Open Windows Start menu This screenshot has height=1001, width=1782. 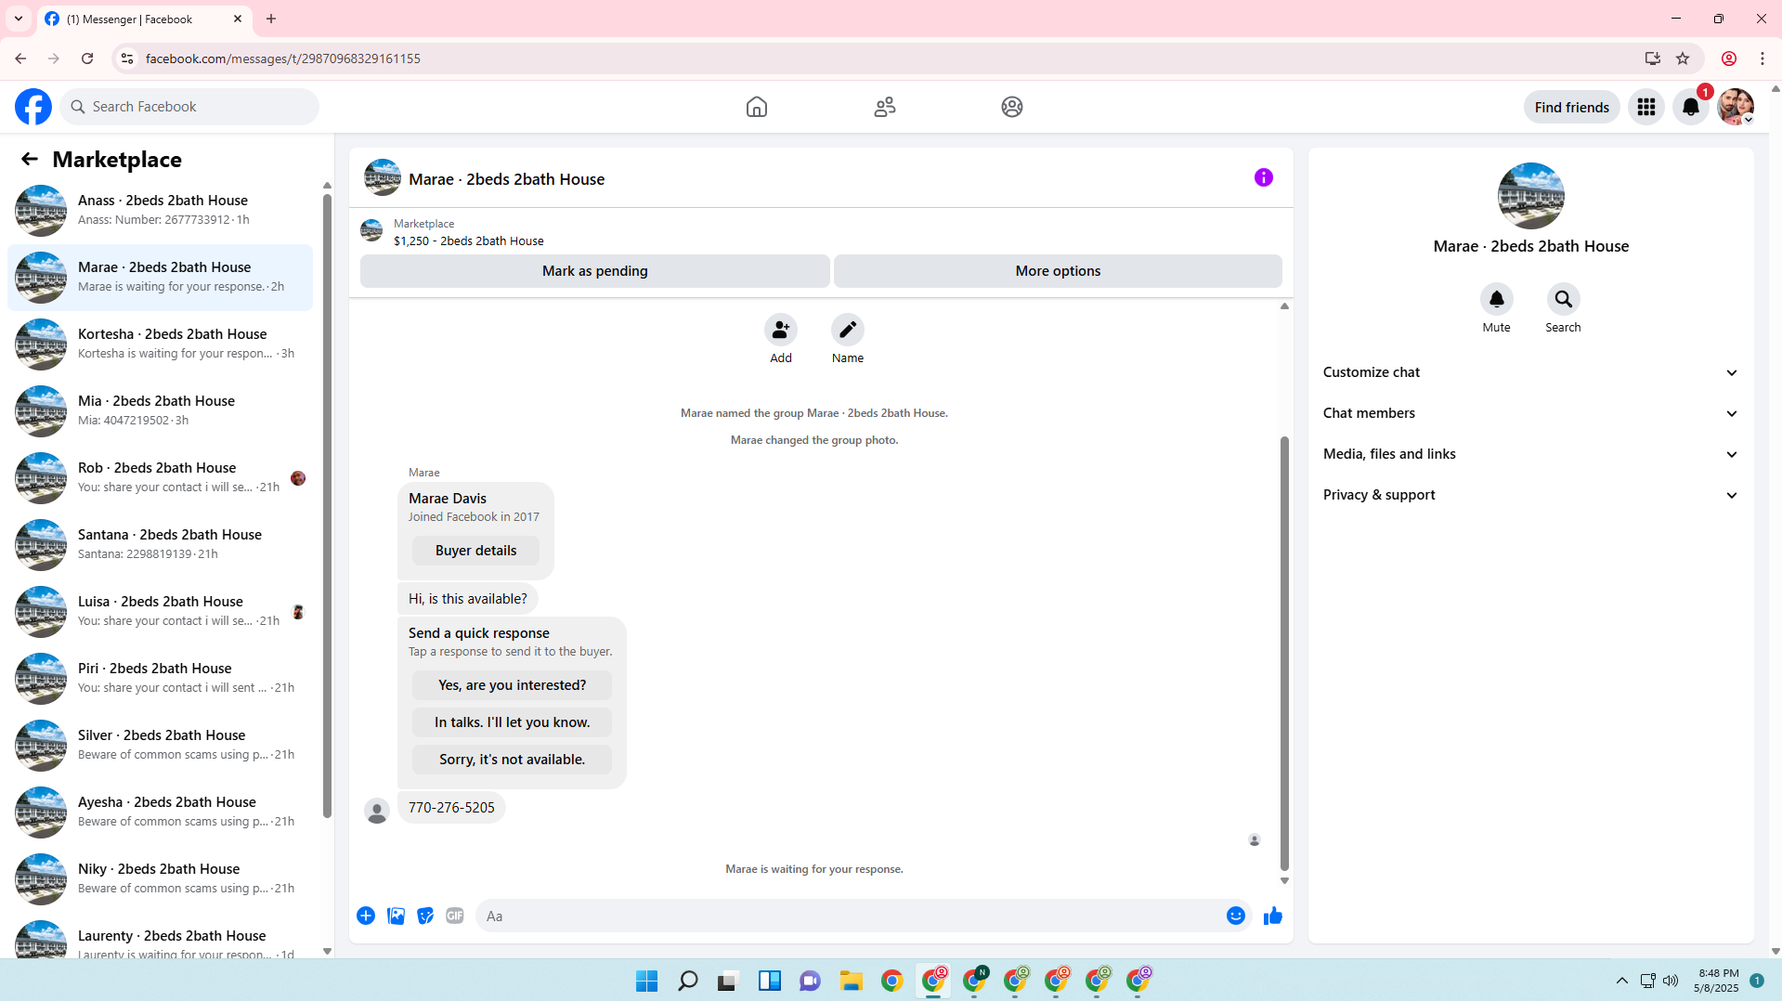click(646, 981)
